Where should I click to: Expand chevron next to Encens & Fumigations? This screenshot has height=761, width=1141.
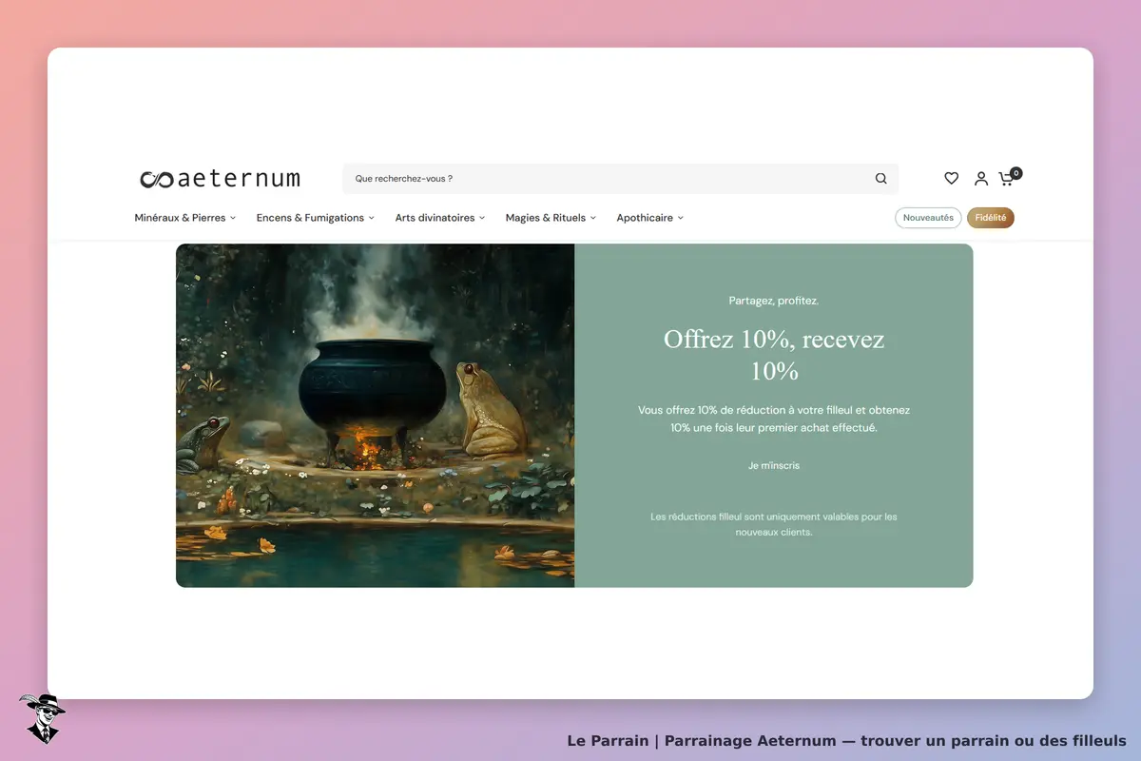coord(372,218)
